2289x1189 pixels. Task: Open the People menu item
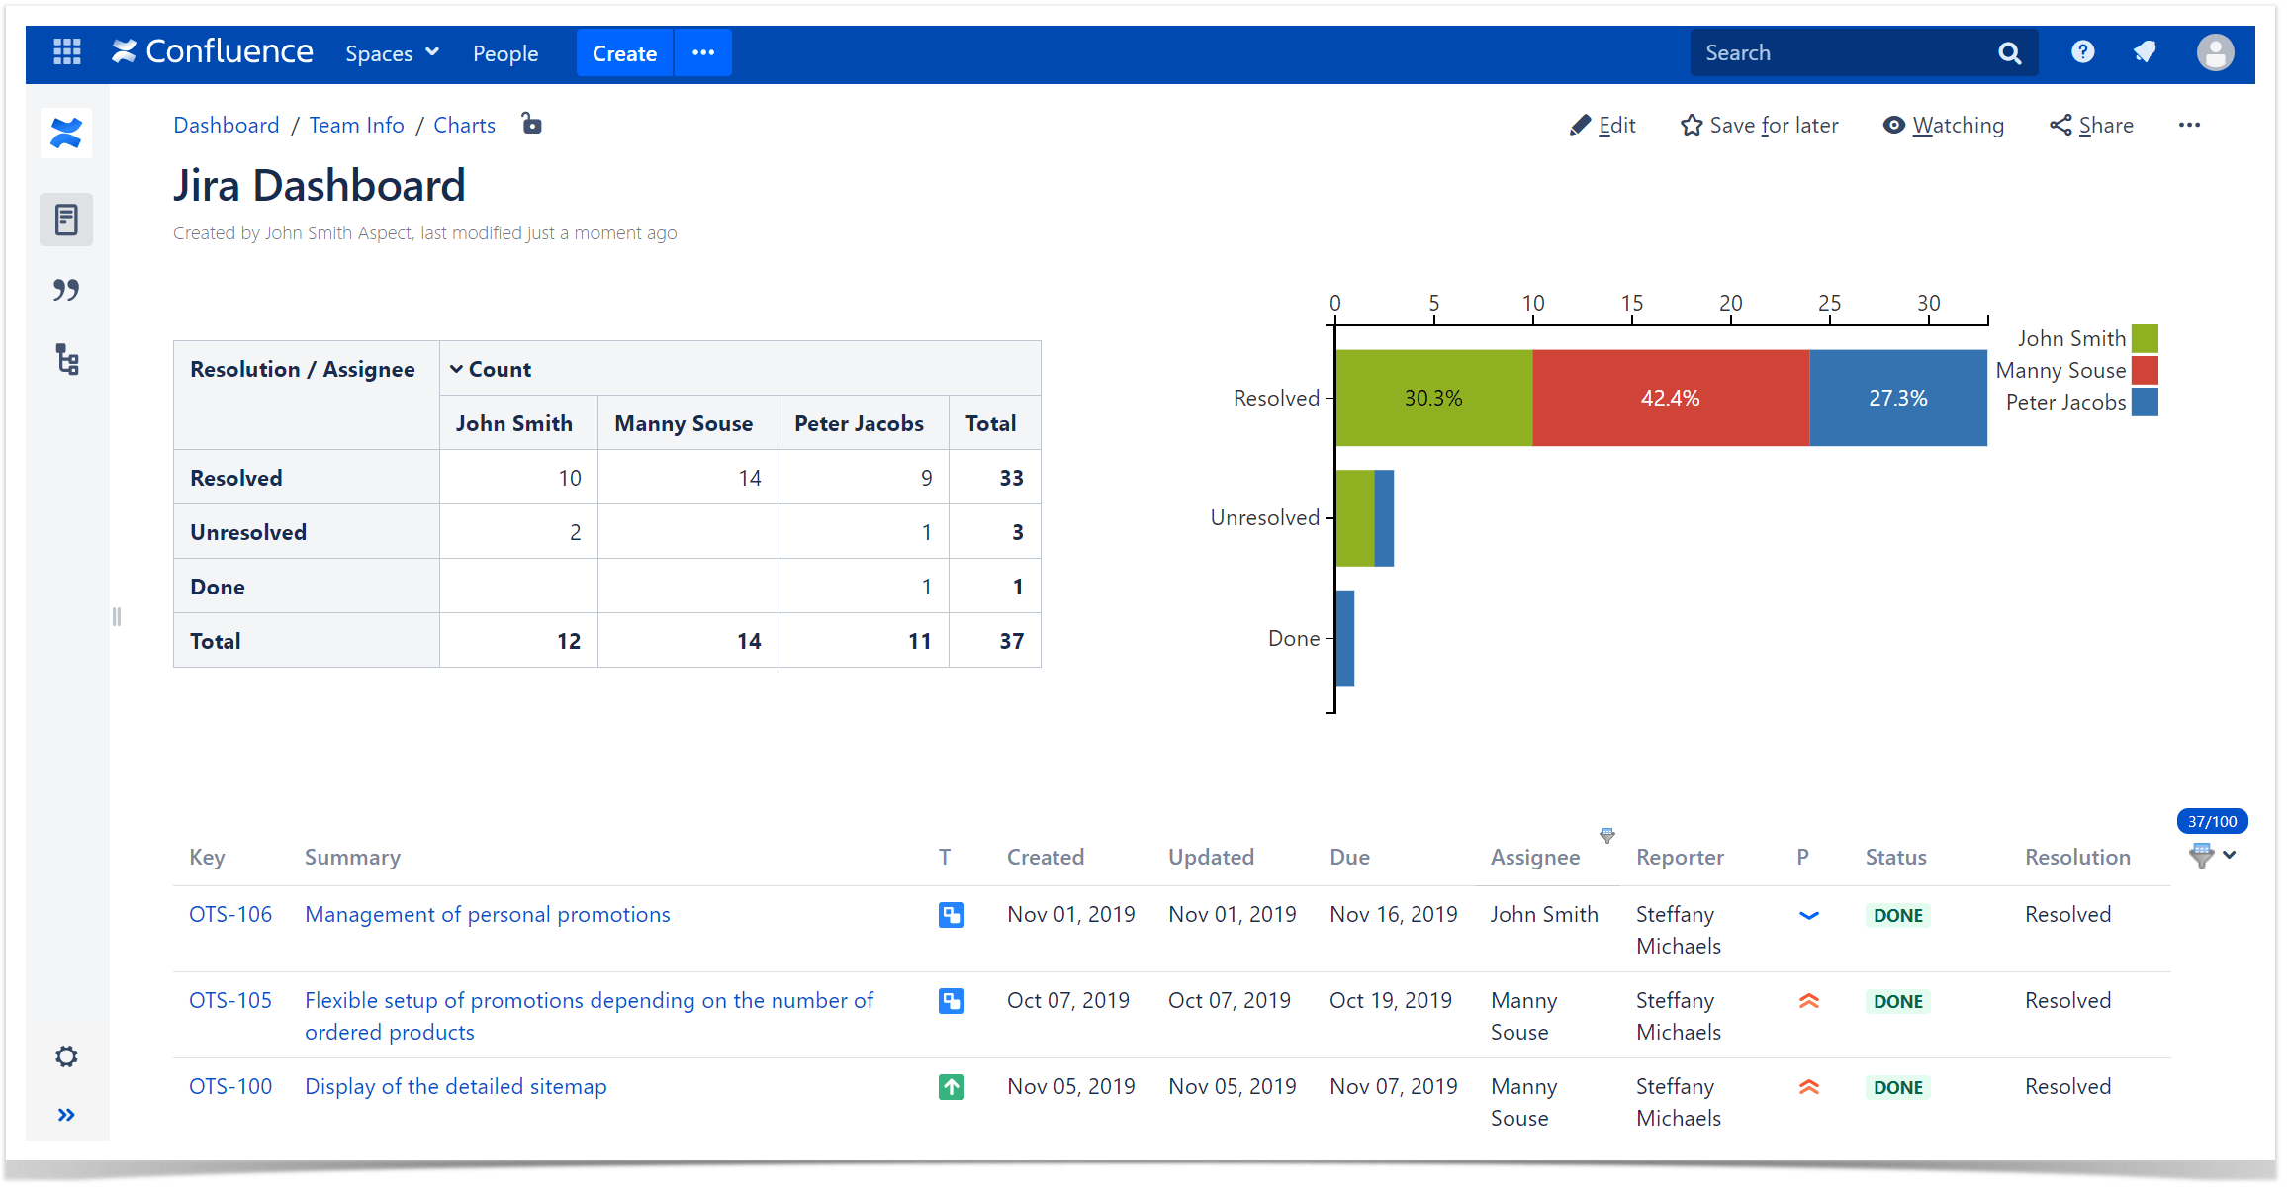tap(505, 53)
